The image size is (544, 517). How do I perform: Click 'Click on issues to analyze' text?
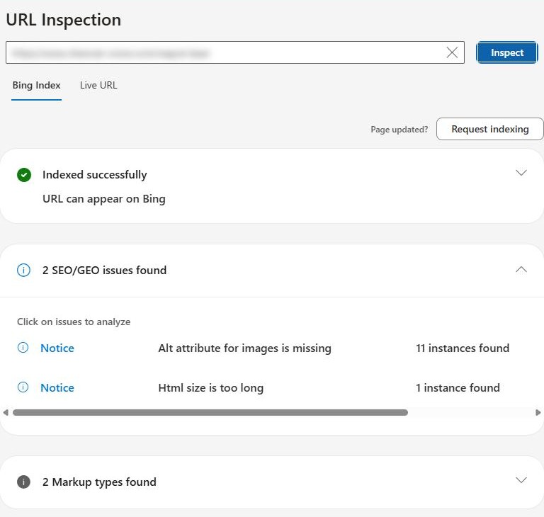tap(74, 322)
